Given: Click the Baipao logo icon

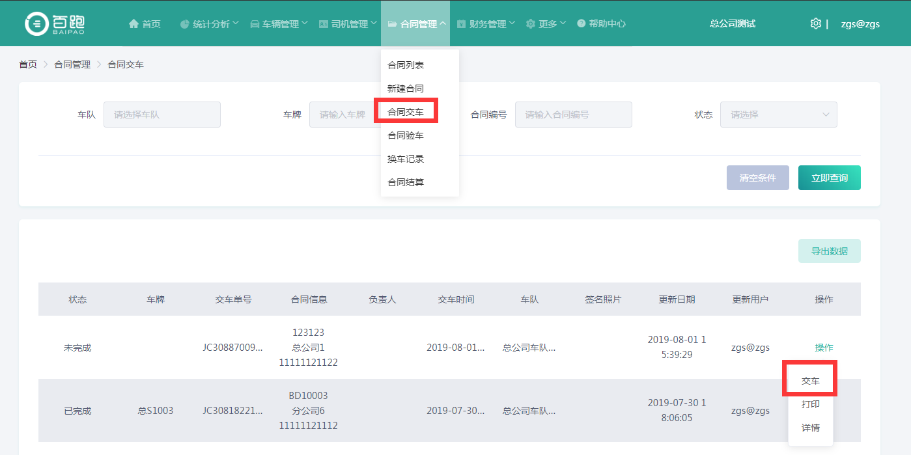Looking at the screenshot, I should click(37, 23).
